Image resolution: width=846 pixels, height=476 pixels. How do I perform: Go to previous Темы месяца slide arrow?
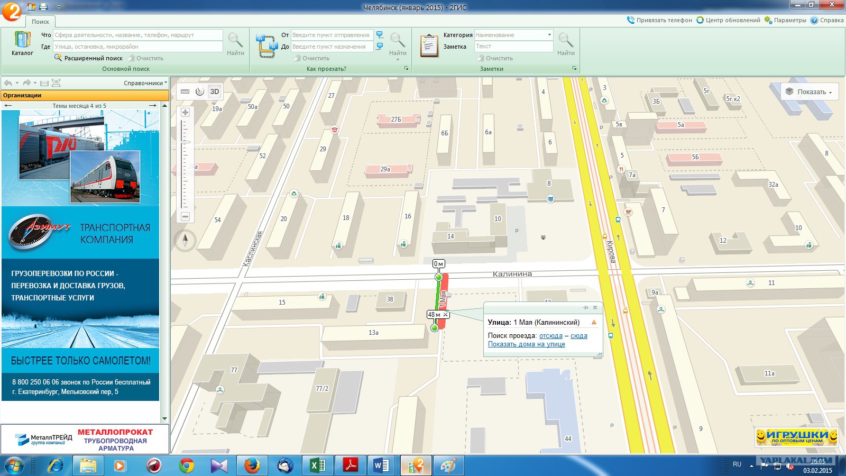tap(8, 106)
